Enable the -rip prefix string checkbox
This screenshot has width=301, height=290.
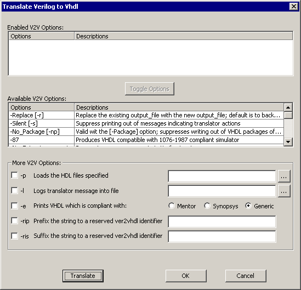[x=15, y=221]
